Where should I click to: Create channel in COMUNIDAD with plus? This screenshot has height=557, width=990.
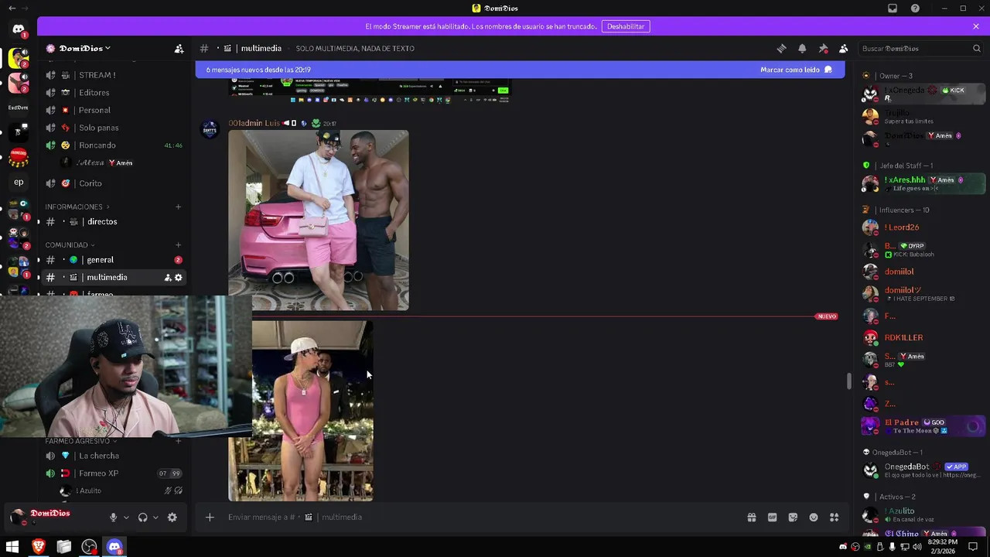[178, 244]
